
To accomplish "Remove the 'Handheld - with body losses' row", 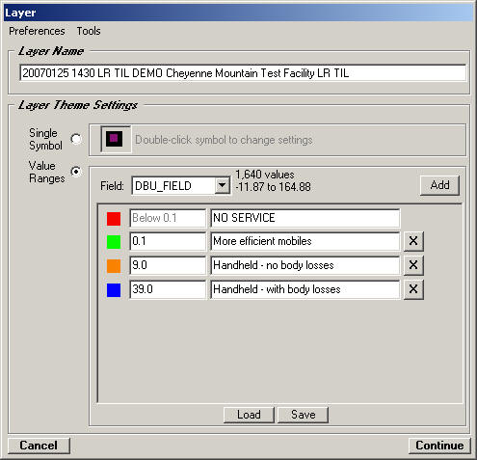I will point(413,289).
